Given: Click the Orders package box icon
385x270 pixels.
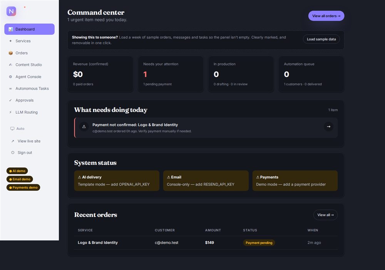Looking at the screenshot, I should click(10, 53).
